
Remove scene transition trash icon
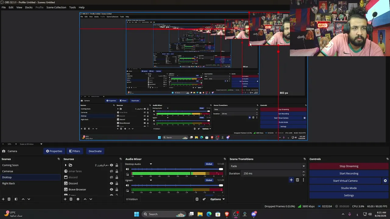297,180
